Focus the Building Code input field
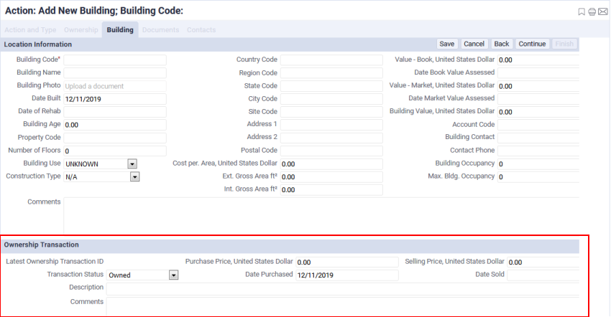The height and width of the screenshot is (317, 611). click(115, 60)
